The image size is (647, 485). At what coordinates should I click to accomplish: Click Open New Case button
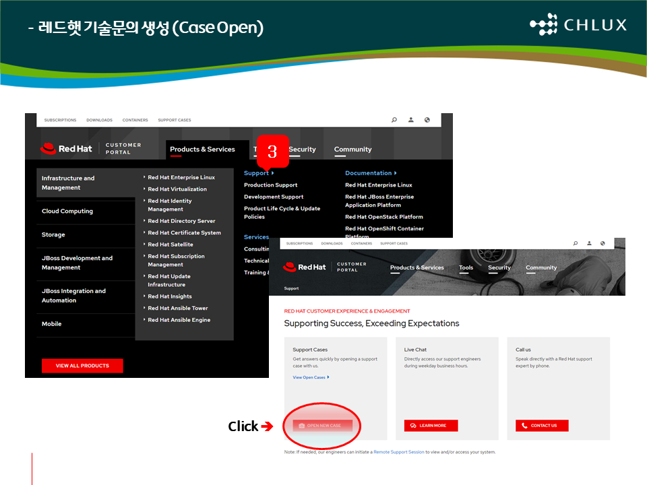click(323, 426)
